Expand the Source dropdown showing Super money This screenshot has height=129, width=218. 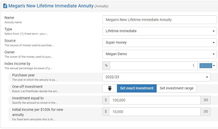point(160,43)
